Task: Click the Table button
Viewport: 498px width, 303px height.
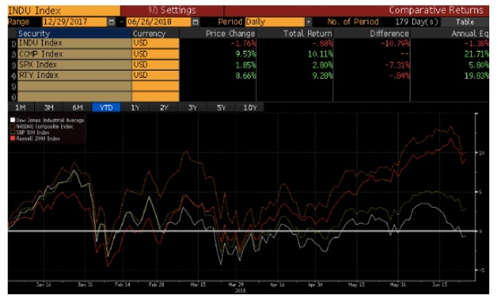Action: [x=465, y=22]
